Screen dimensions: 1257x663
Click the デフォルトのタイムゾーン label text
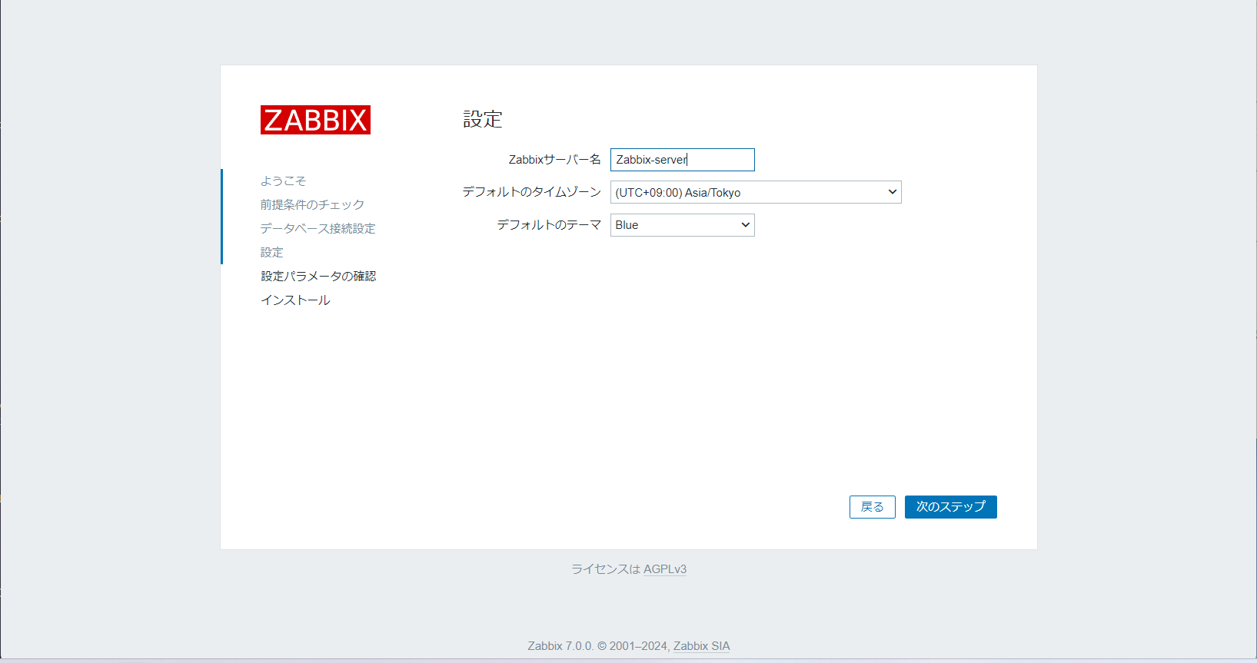[x=531, y=192]
